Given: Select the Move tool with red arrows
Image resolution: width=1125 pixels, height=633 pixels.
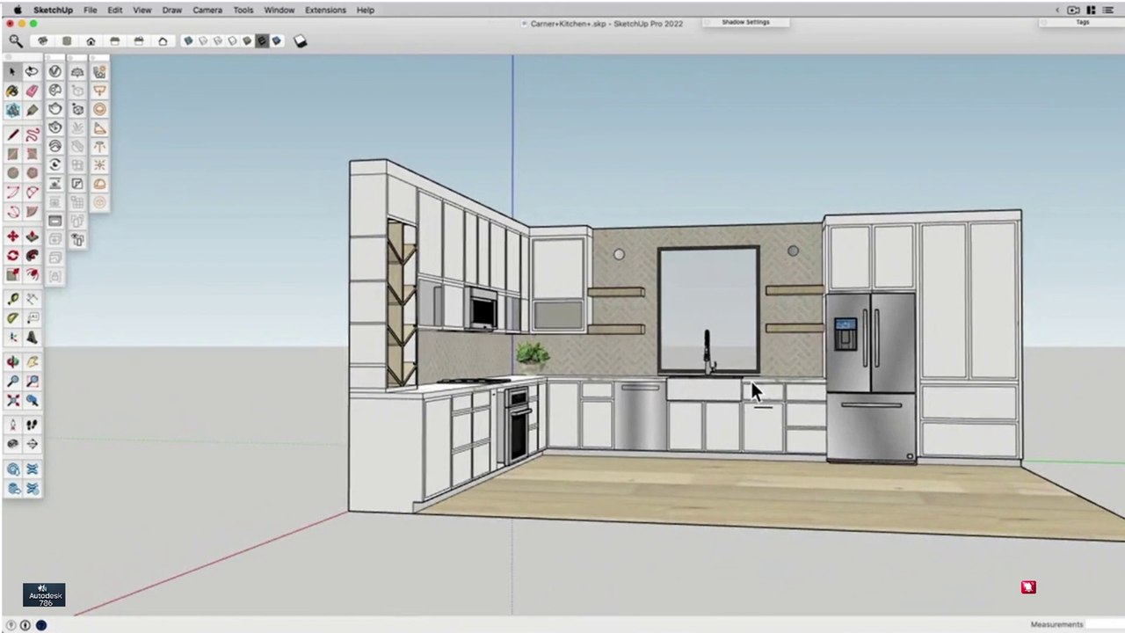Looking at the screenshot, I should click(x=12, y=236).
